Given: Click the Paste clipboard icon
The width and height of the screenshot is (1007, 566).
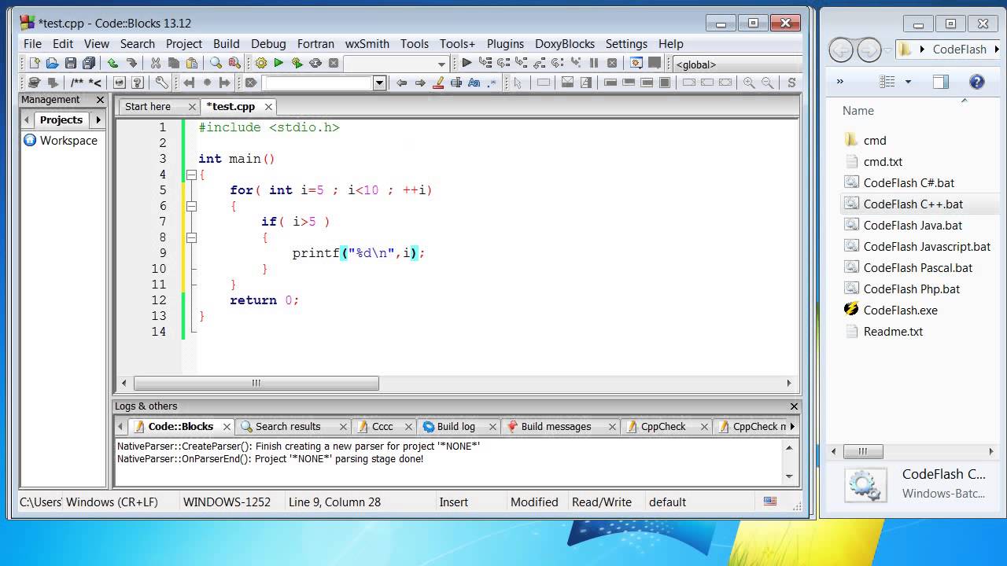Looking at the screenshot, I should (191, 63).
